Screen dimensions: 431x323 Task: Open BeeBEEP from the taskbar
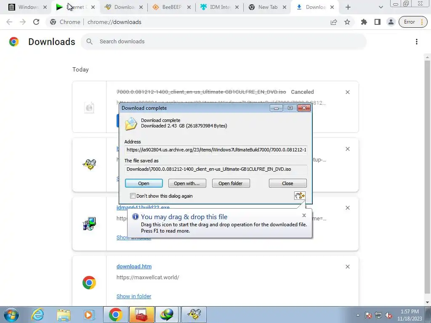(194, 315)
